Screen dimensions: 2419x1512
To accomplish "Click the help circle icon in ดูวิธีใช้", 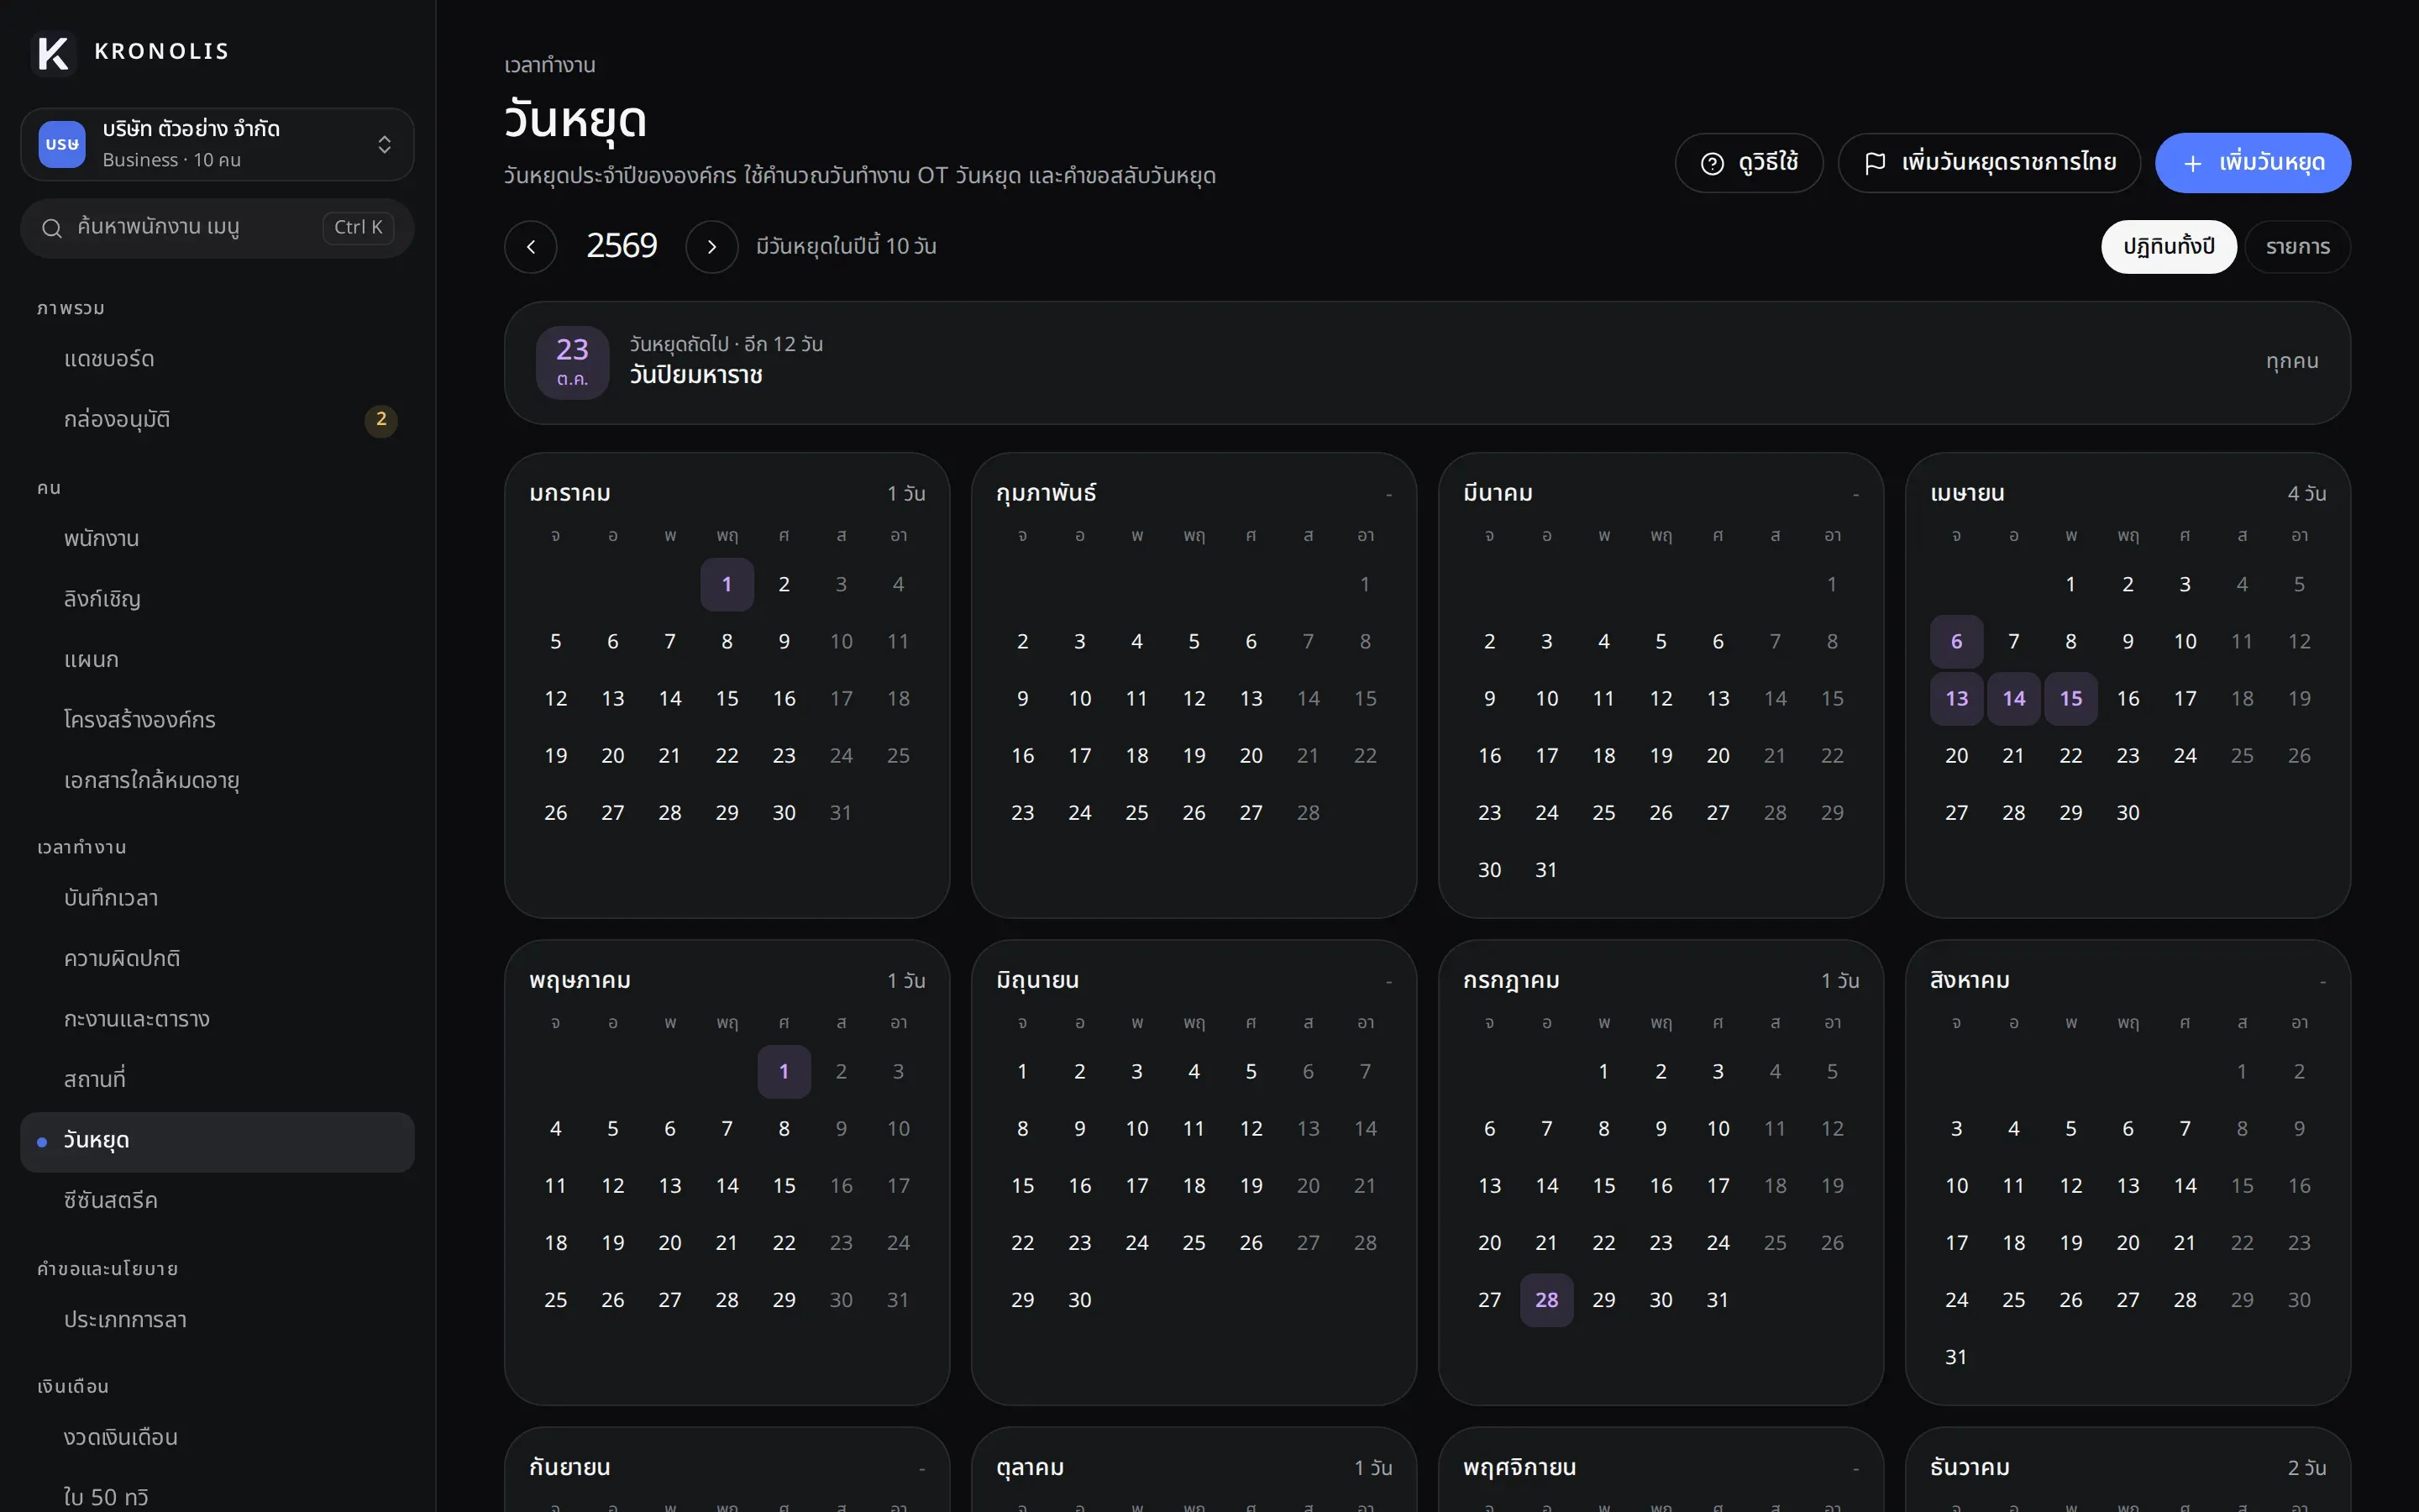I will 1713,163.
